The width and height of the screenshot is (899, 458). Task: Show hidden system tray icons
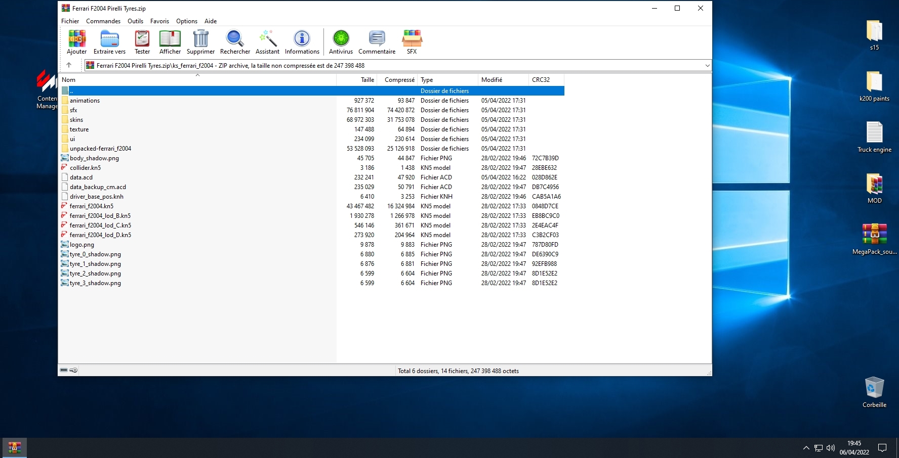point(806,448)
